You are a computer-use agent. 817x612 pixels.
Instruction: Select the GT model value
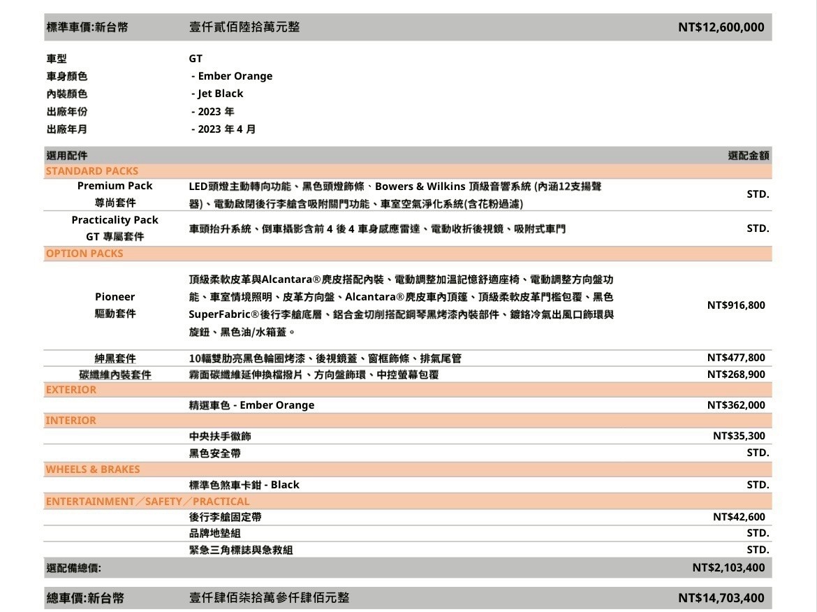(196, 59)
